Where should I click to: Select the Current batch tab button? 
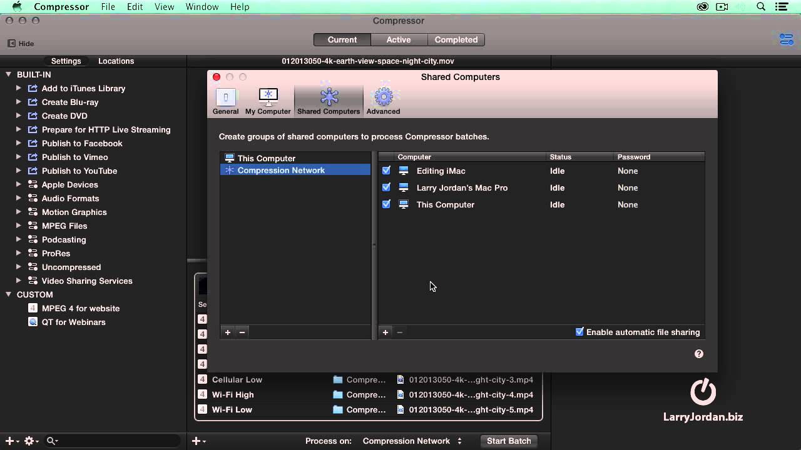342,39
